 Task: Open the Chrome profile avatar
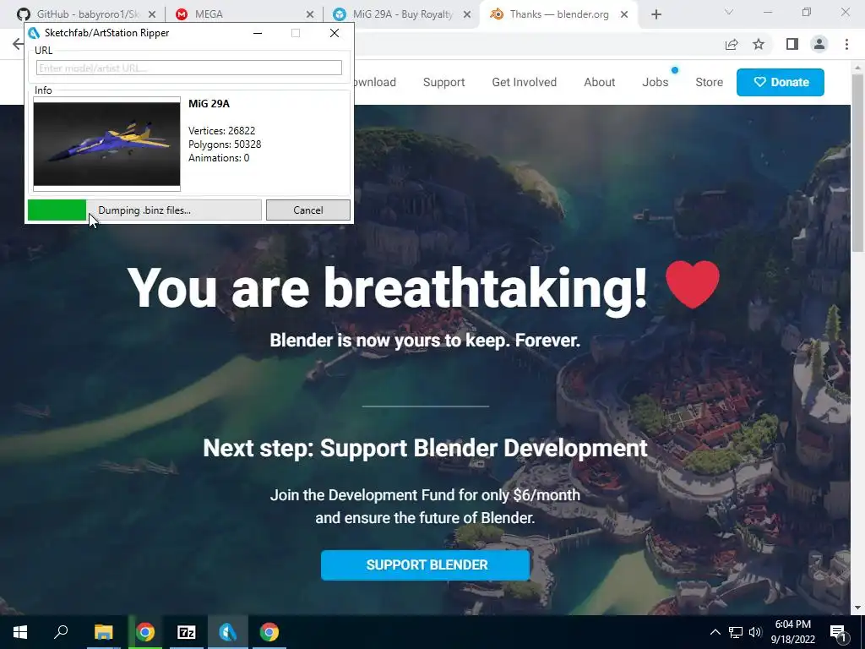[819, 44]
